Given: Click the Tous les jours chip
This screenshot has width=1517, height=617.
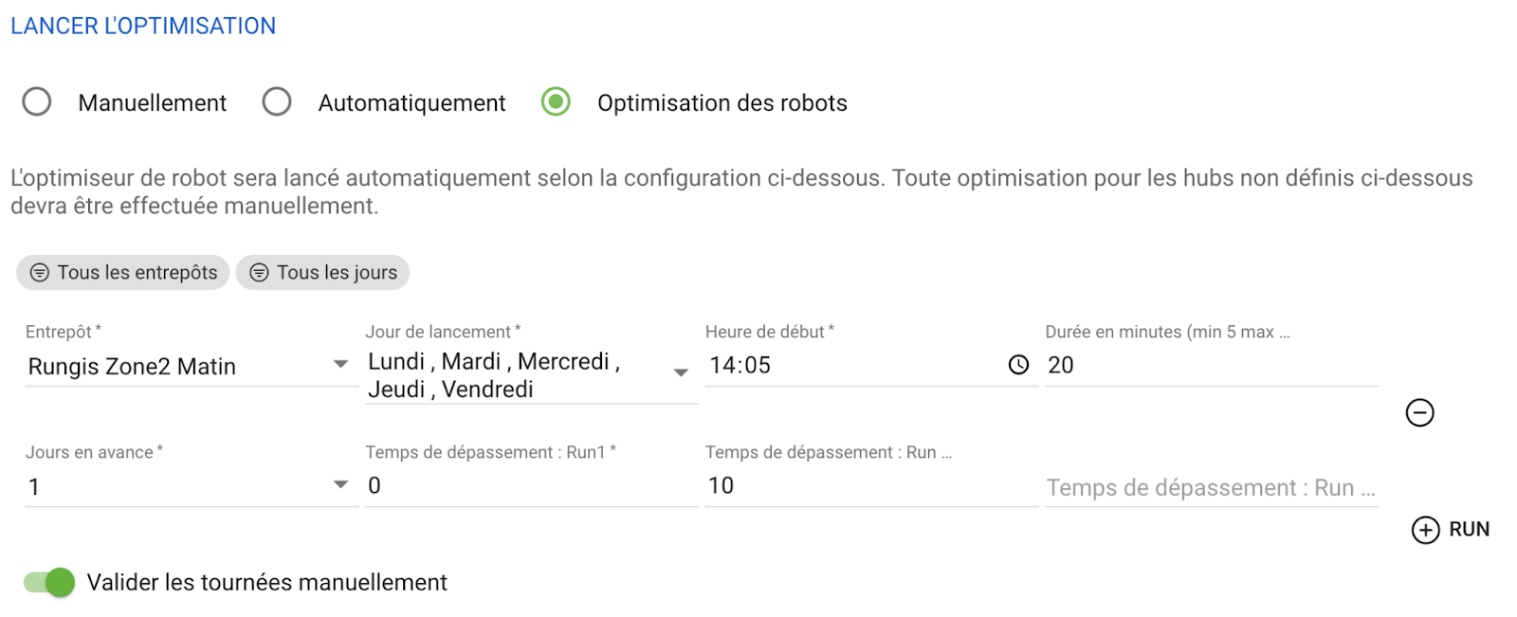Looking at the screenshot, I should click(322, 273).
